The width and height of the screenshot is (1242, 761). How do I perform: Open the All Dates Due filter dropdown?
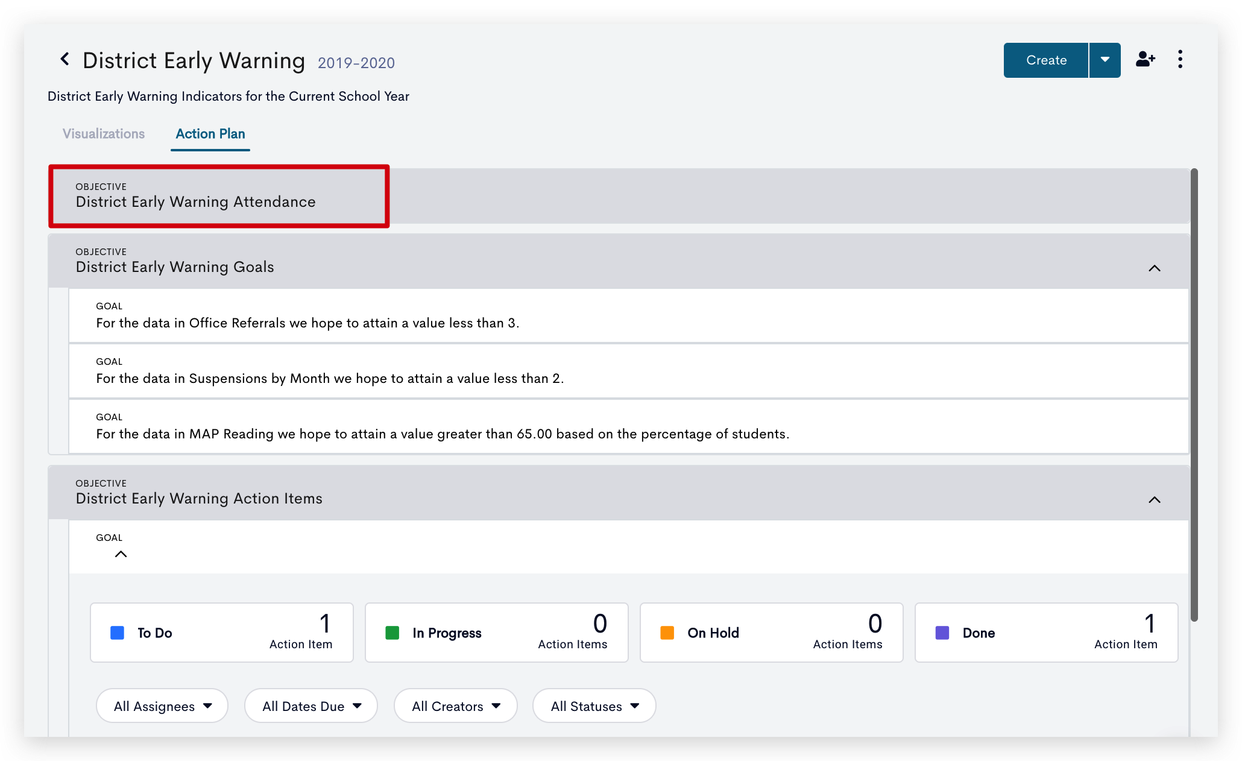pyautogui.click(x=311, y=706)
